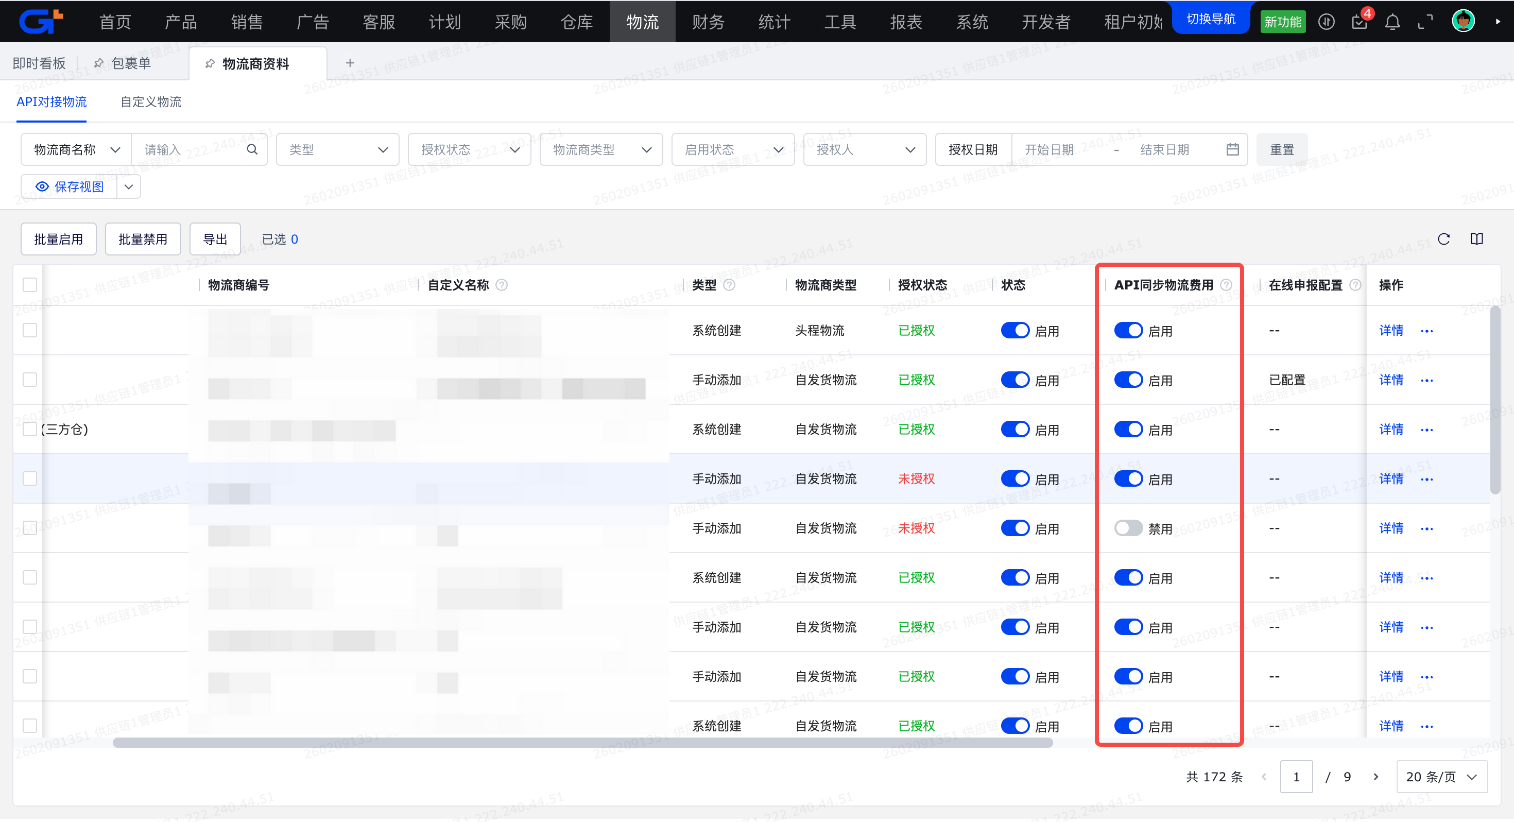Click the notification bell icon
This screenshot has width=1514, height=822.
tap(1392, 22)
